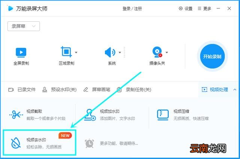
Task: Click the 系统 speaker sound icon
Action: [110, 52]
